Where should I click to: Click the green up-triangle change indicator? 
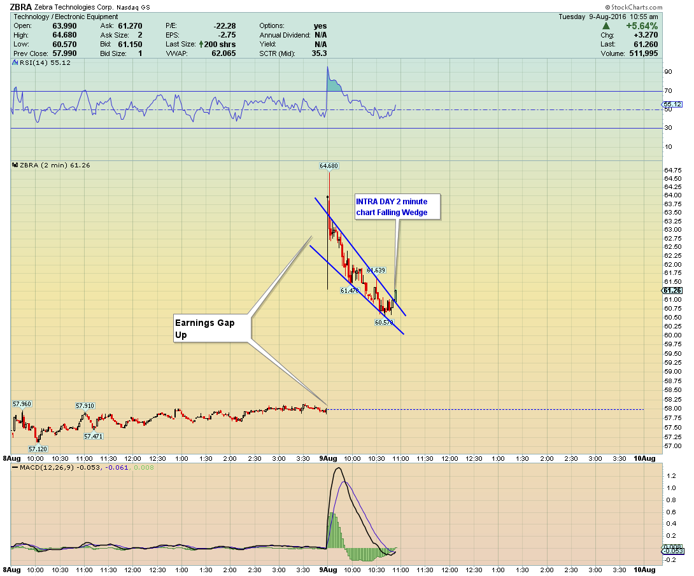[x=606, y=26]
